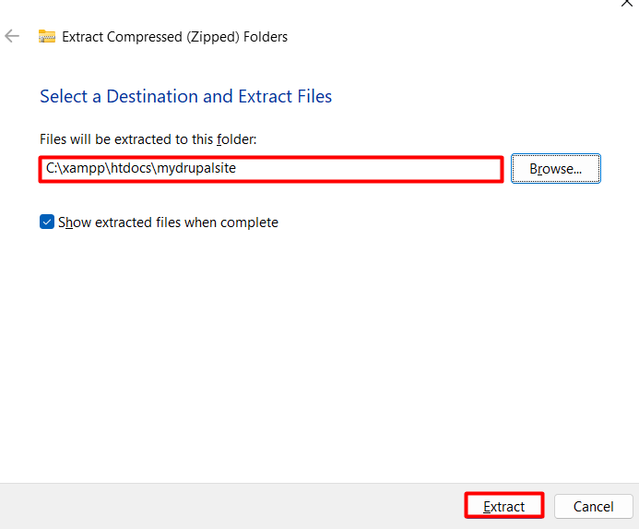
Task: Click the 'Extract Compressed (Zipped) Folders' title
Action: click(174, 37)
